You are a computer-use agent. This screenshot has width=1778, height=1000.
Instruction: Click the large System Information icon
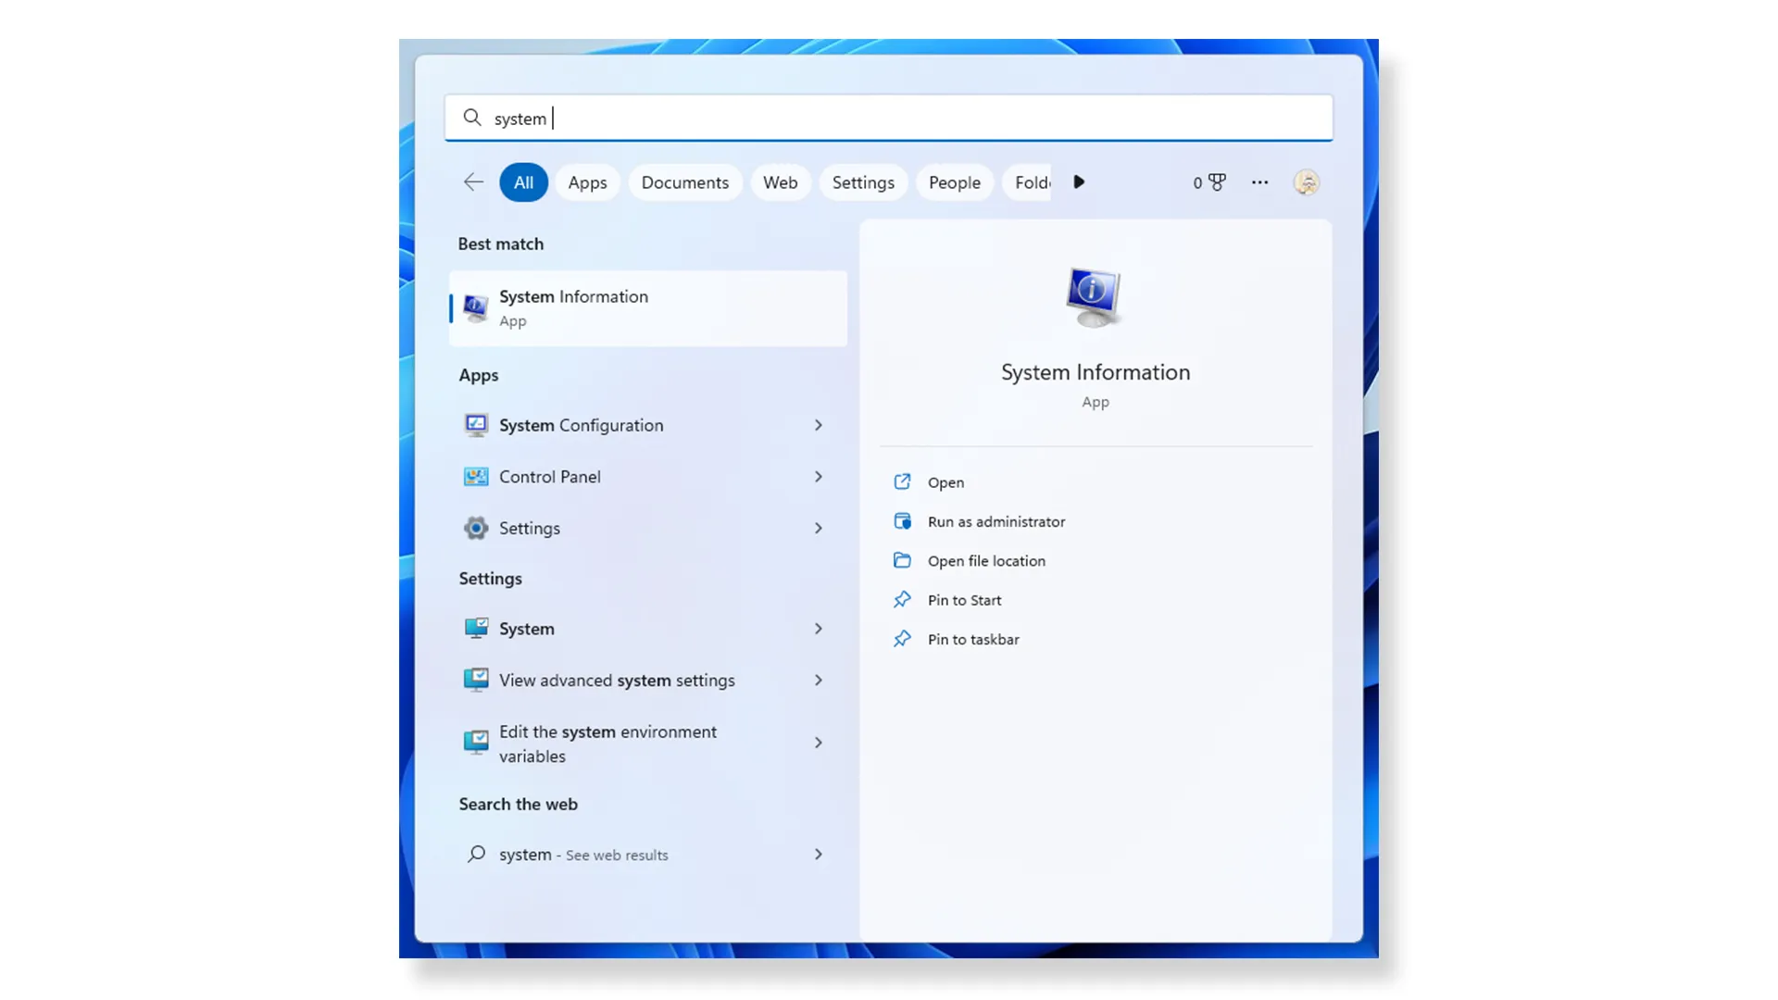coord(1094,296)
